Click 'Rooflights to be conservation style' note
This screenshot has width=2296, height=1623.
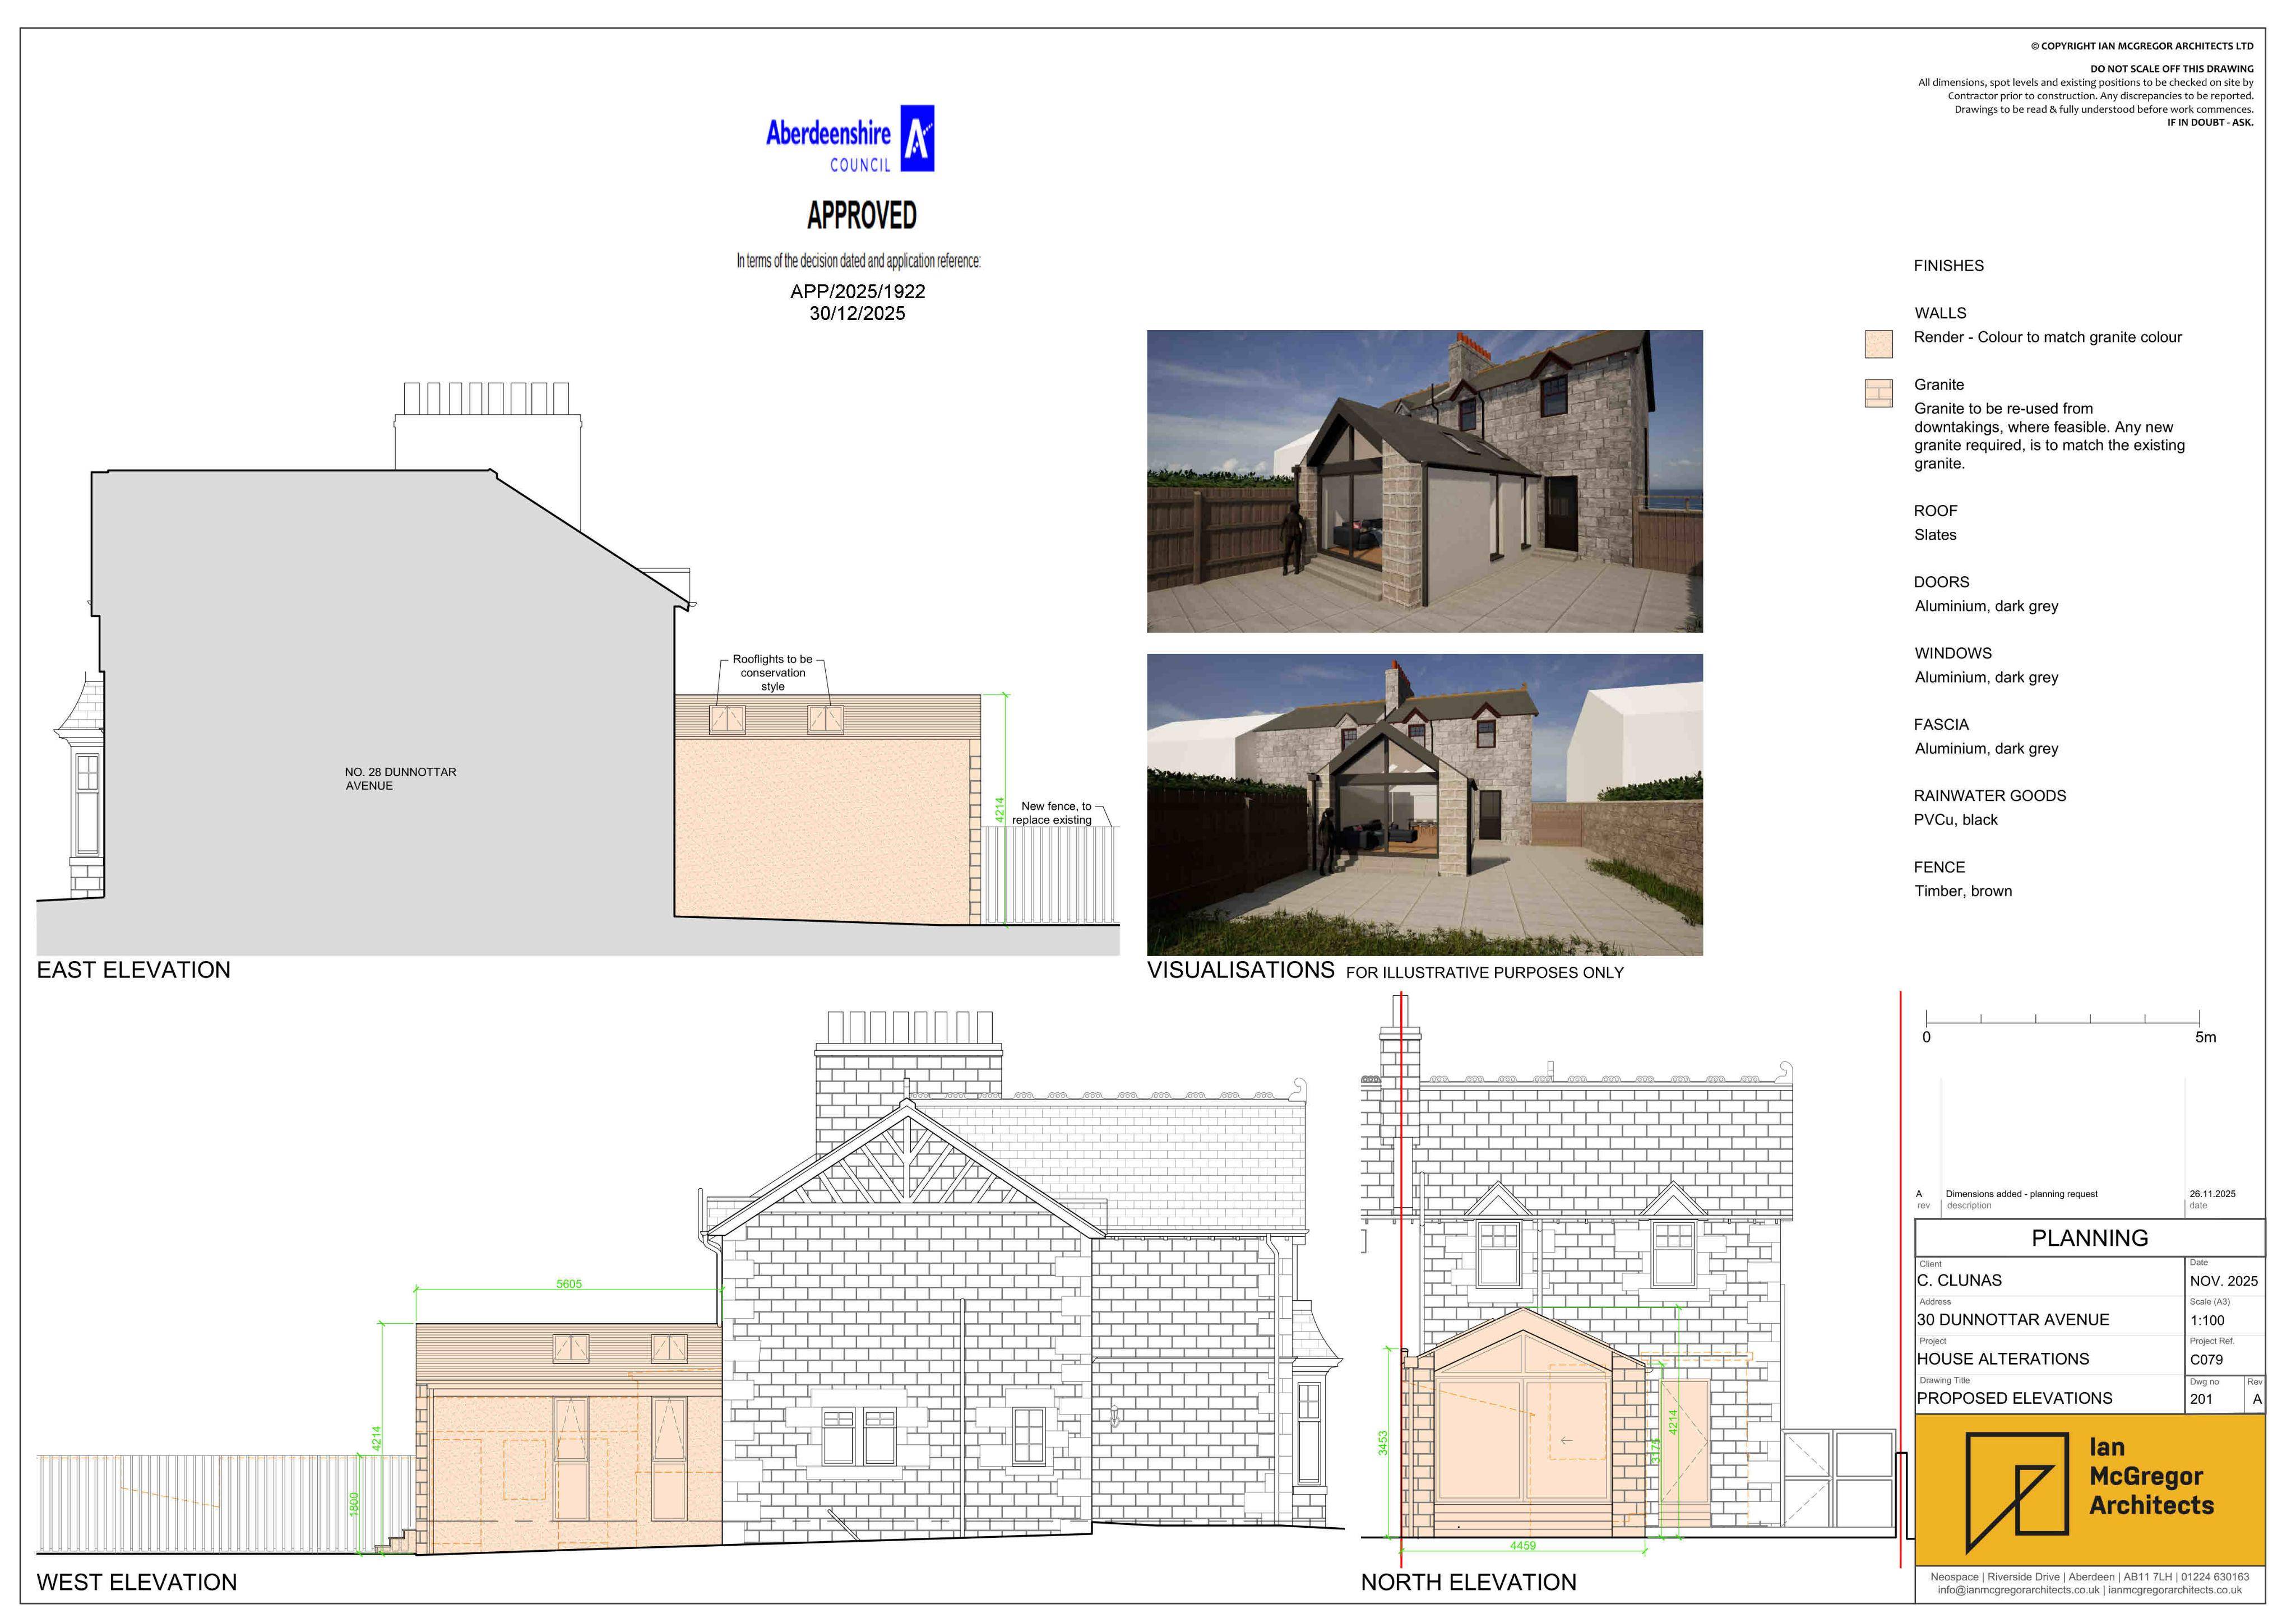click(x=772, y=673)
